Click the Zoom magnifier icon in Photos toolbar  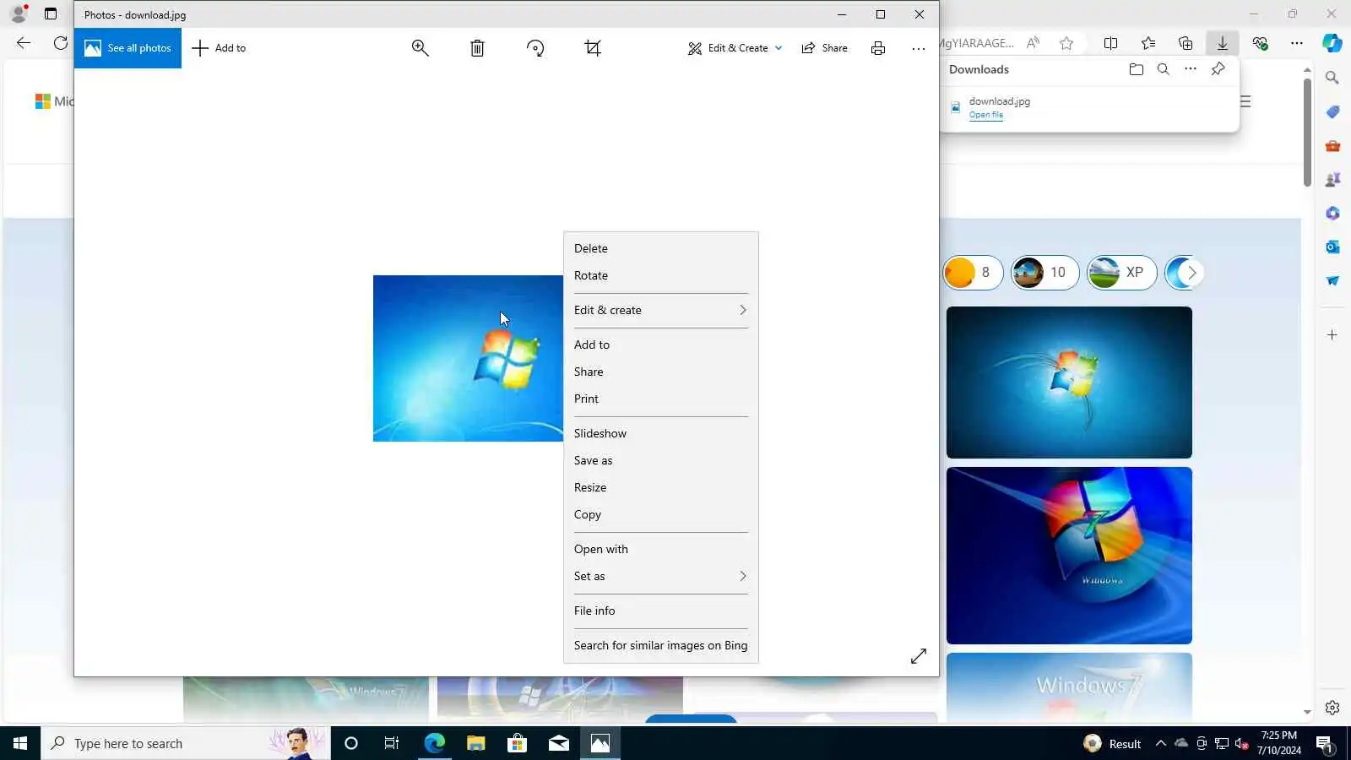tap(420, 48)
